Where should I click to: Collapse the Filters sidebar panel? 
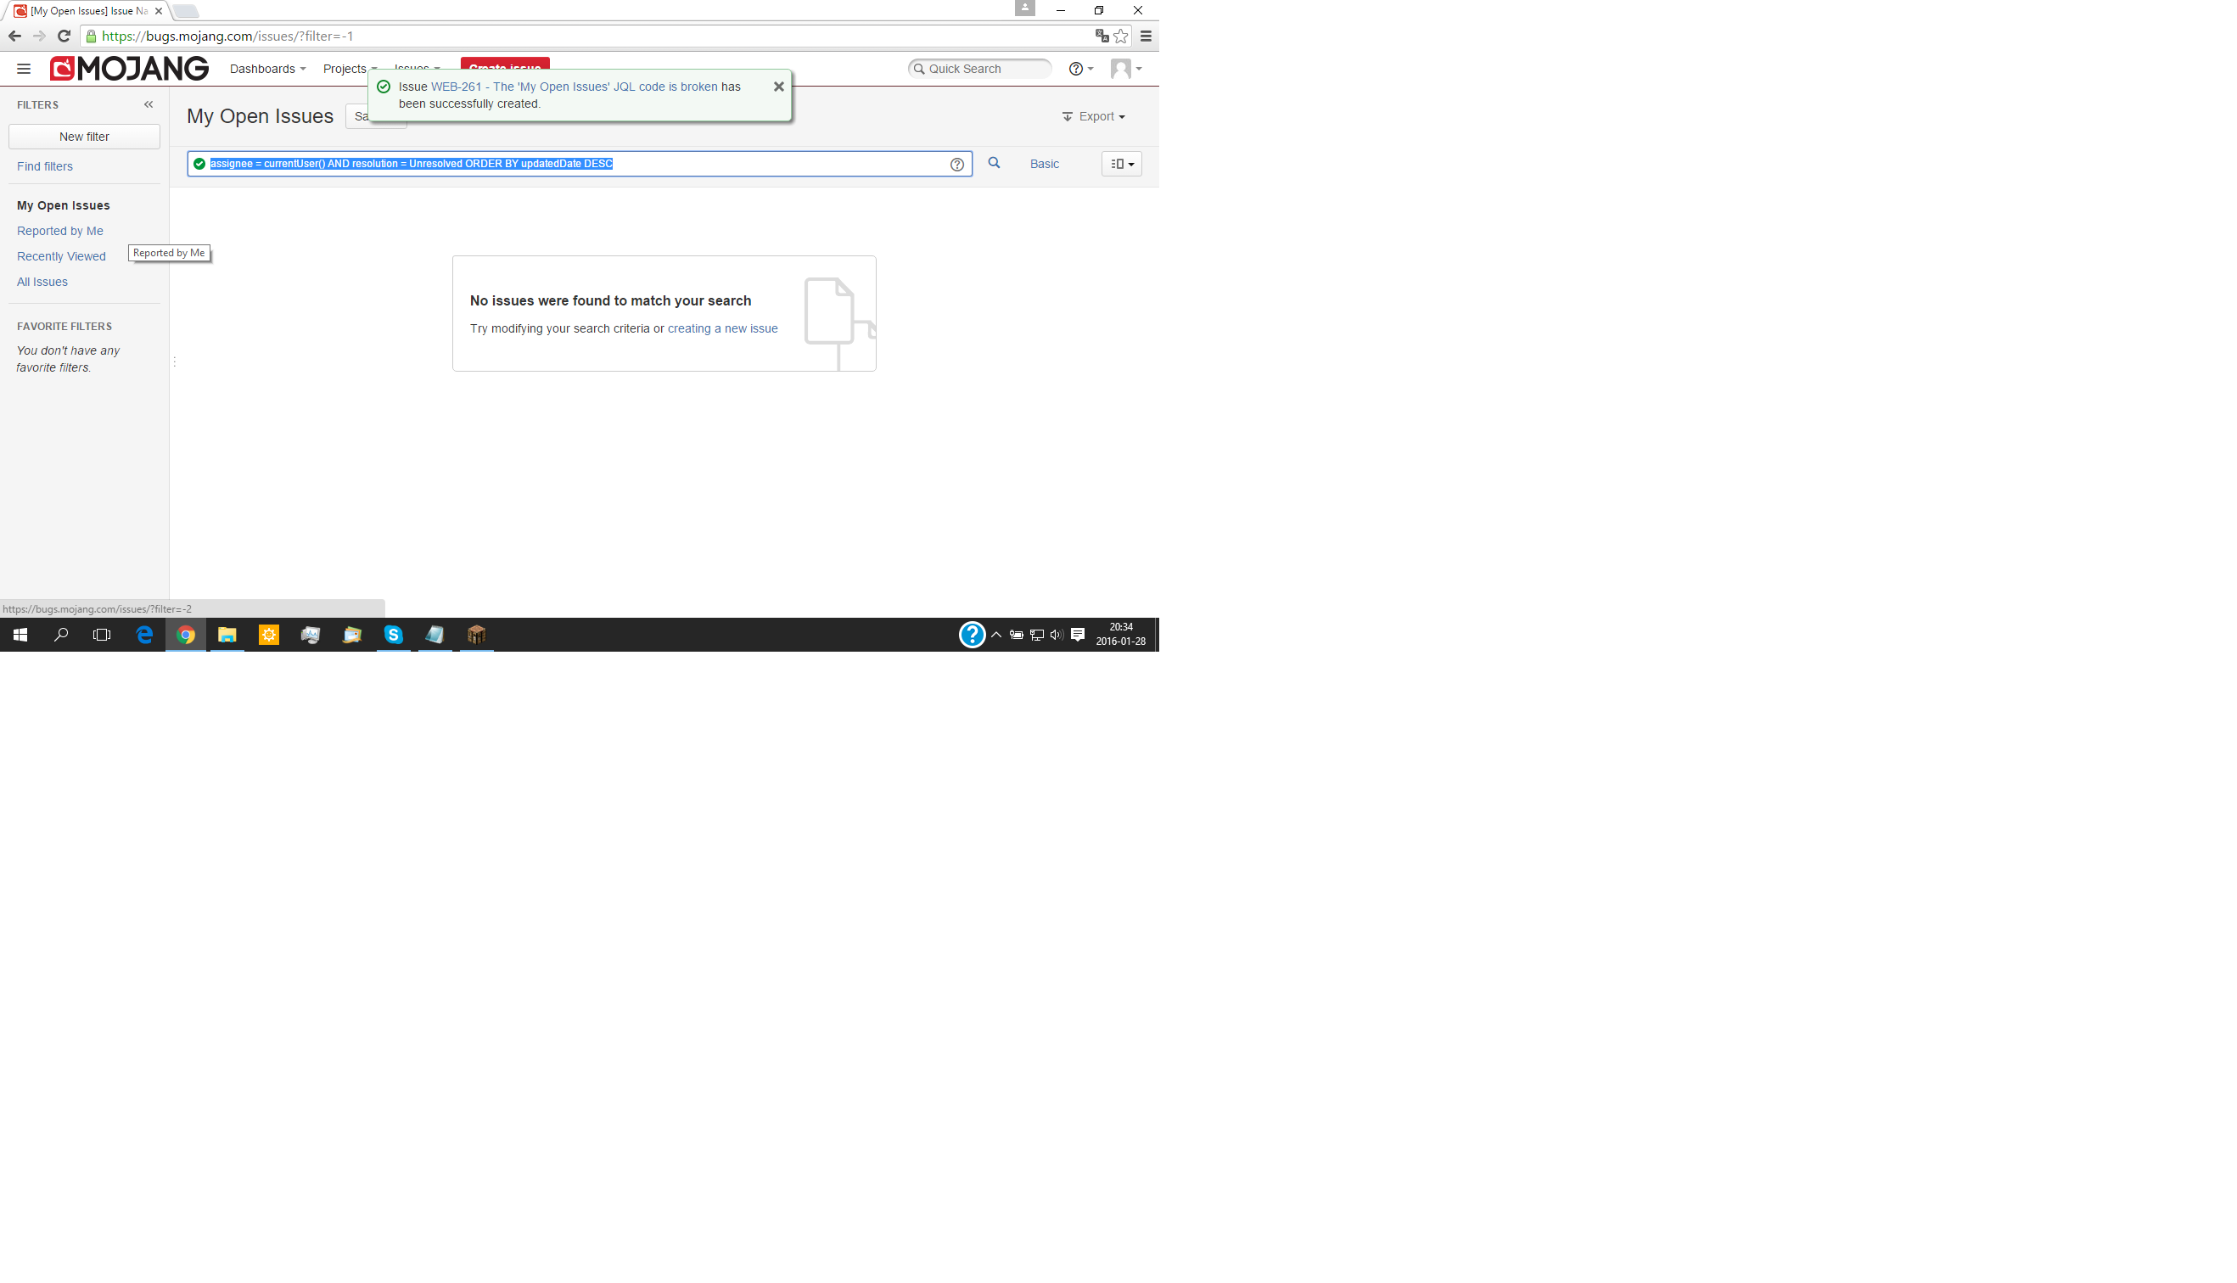(148, 104)
